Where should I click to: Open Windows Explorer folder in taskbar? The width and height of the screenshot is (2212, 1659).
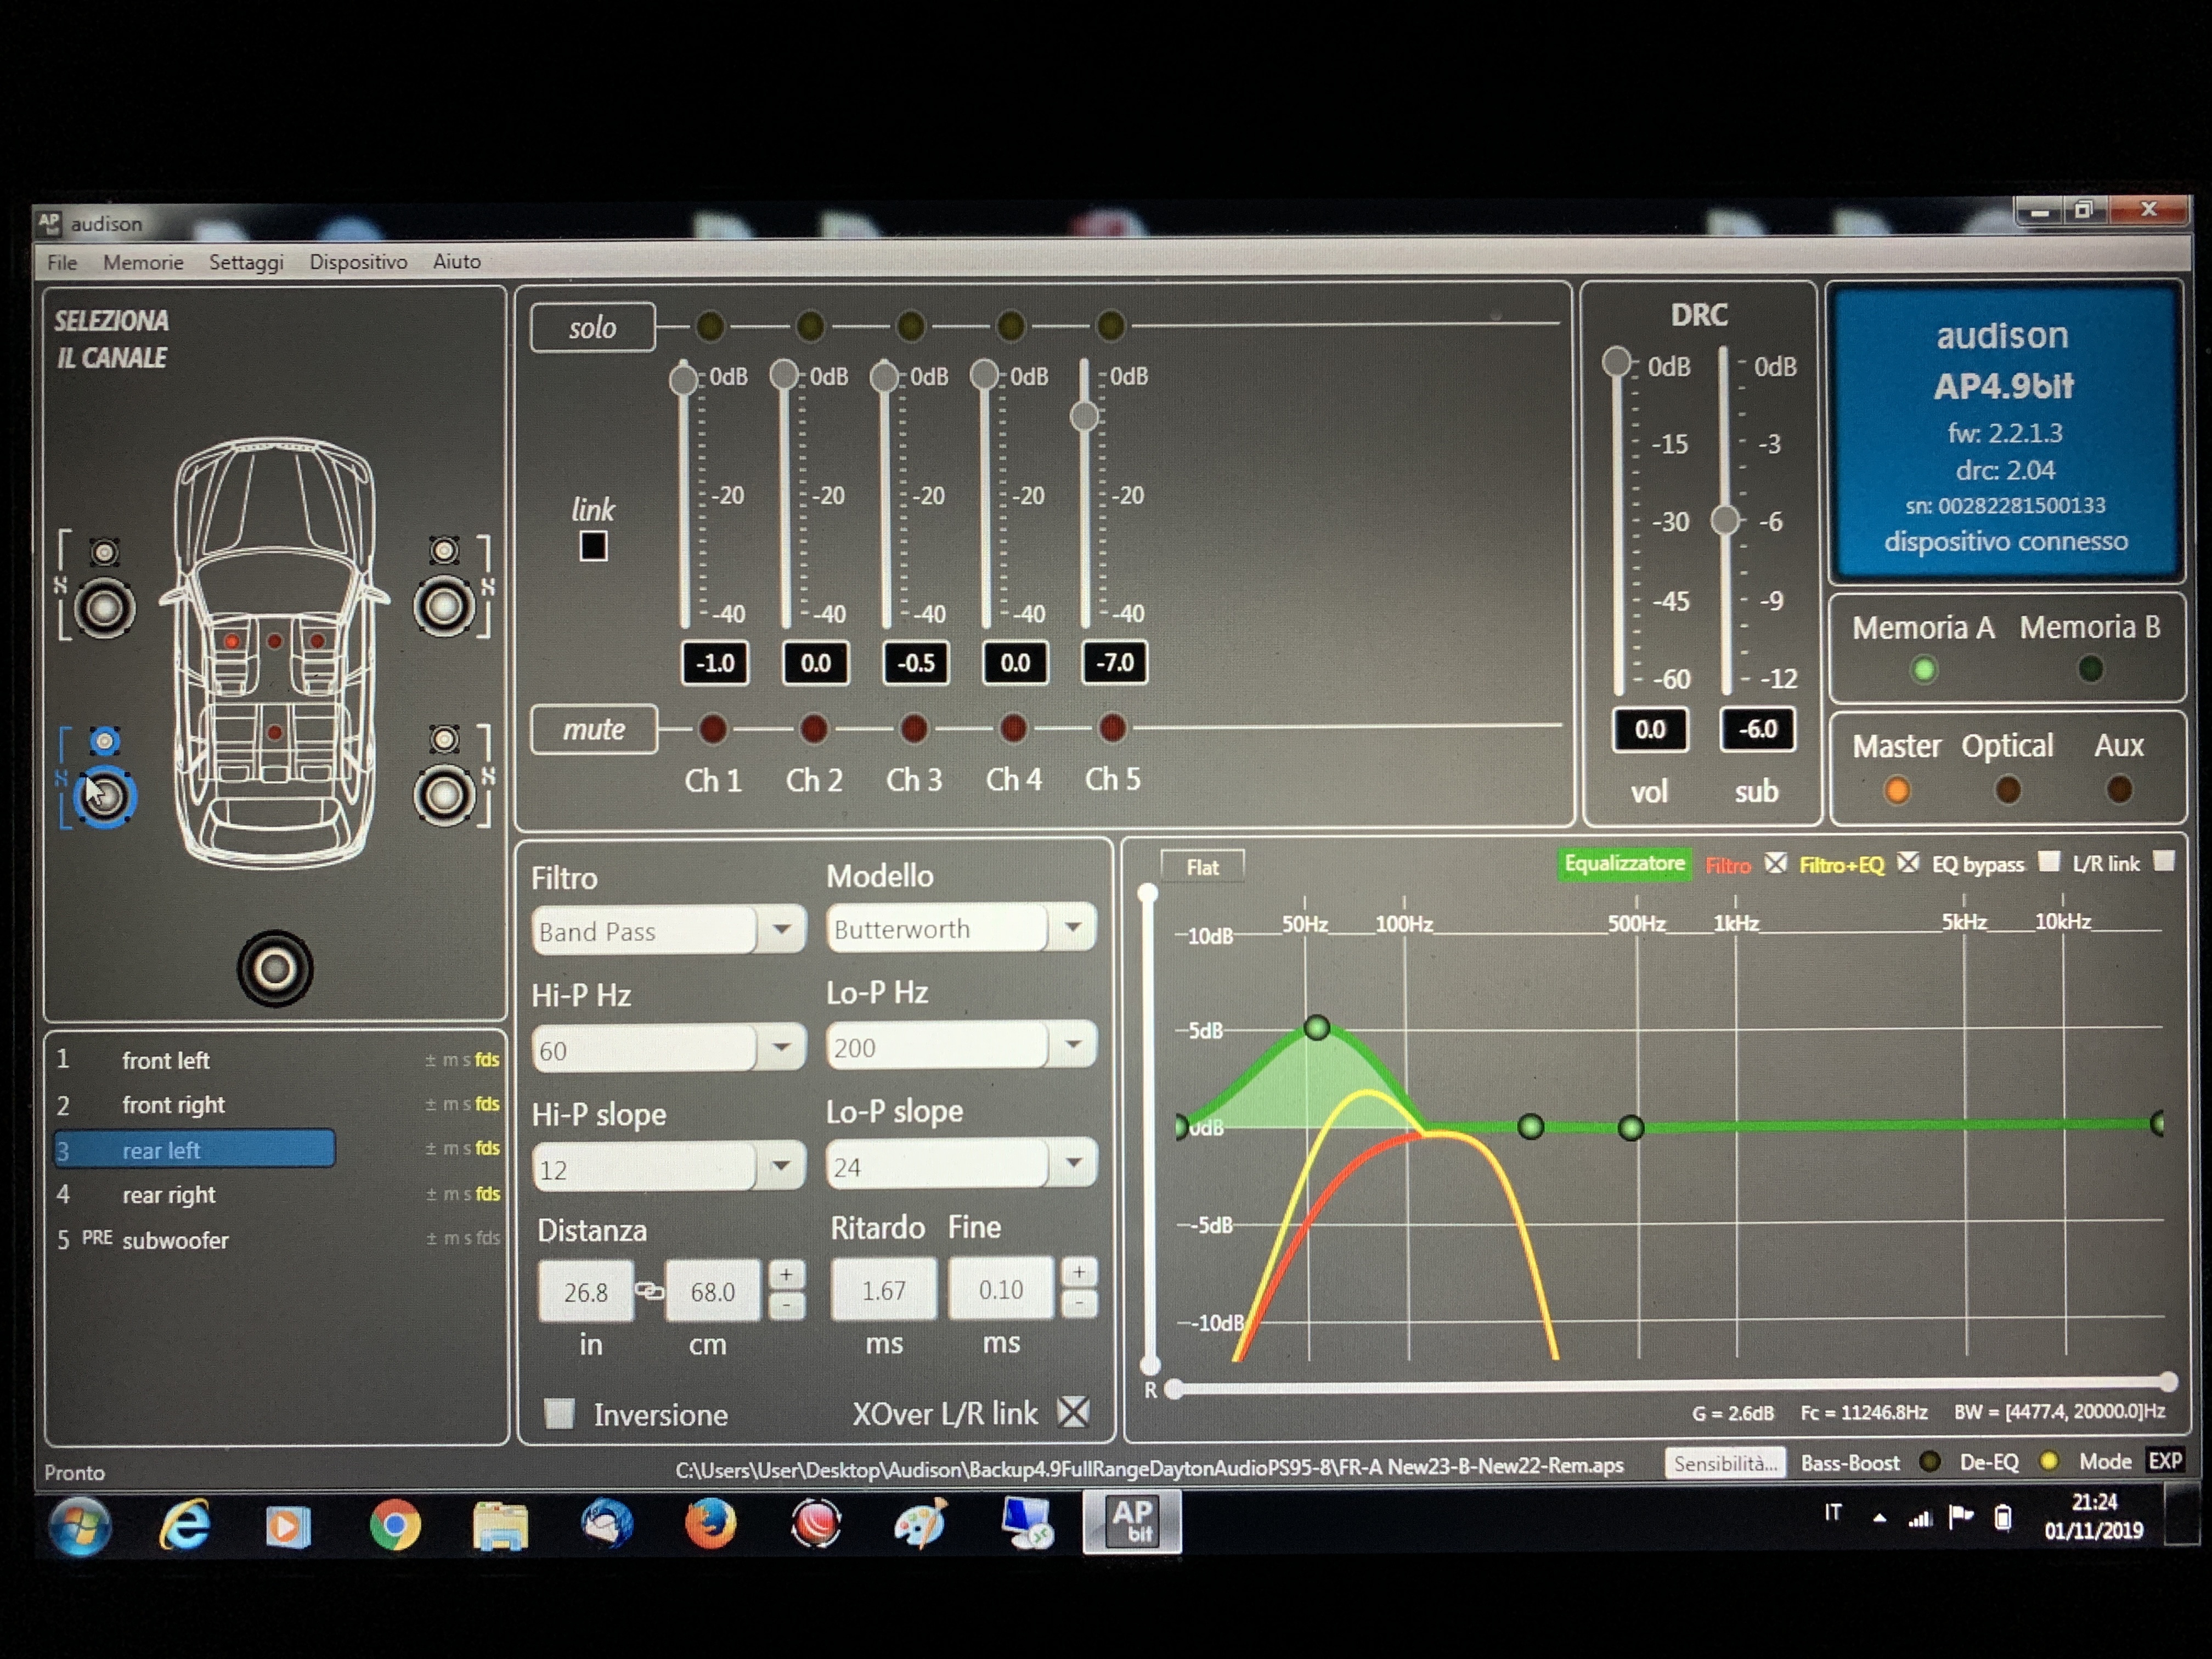pyautogui.click(x=500, y=1525)
